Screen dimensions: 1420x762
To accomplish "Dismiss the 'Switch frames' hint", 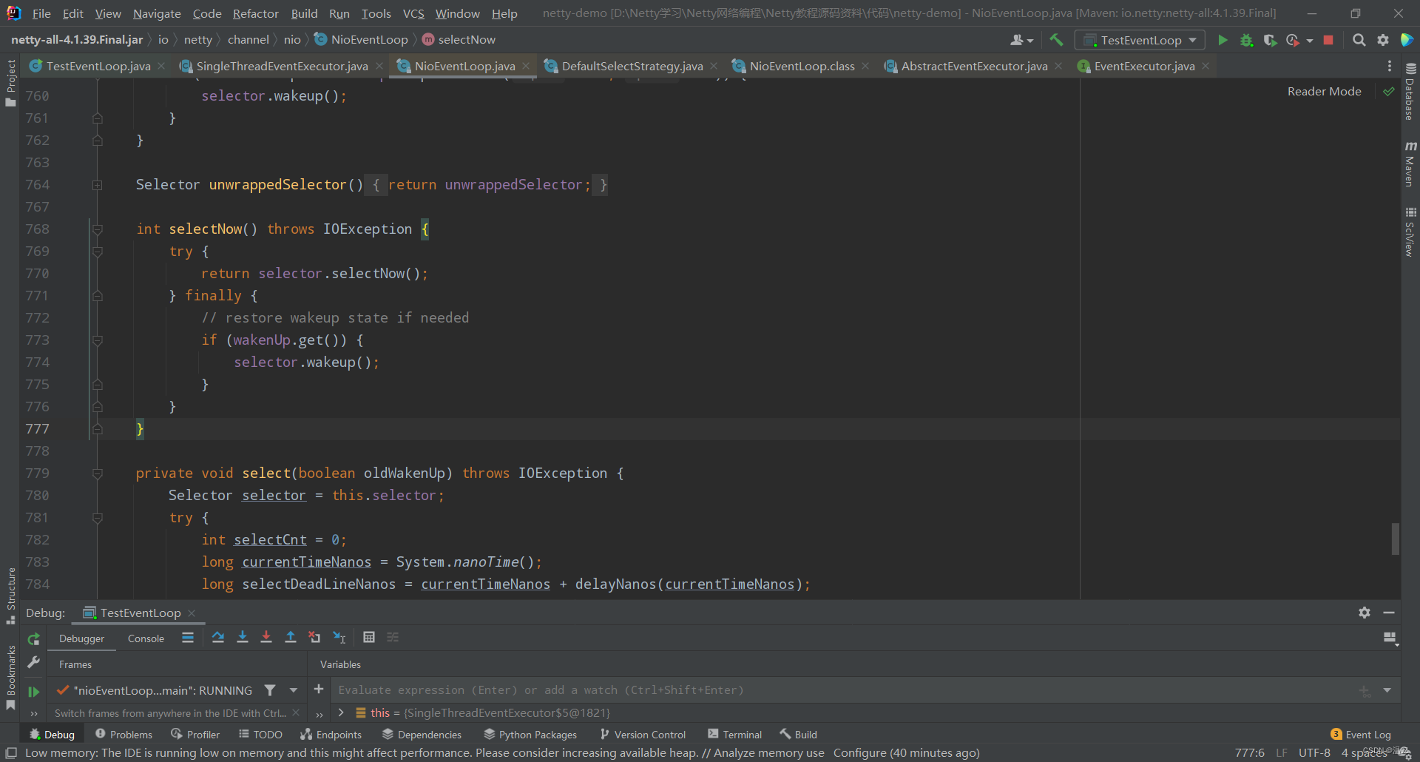I will click(296, 713).
